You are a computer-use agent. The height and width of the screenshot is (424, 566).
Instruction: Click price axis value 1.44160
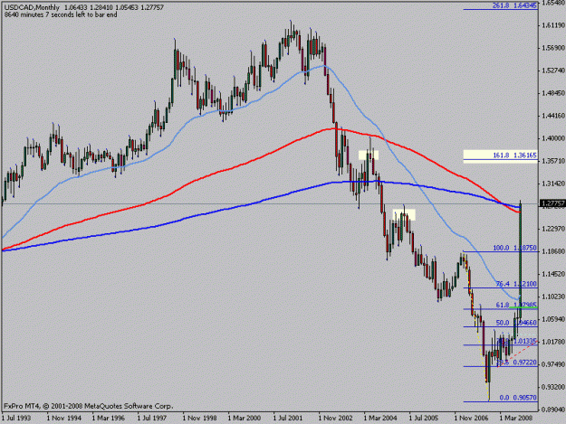553,116
